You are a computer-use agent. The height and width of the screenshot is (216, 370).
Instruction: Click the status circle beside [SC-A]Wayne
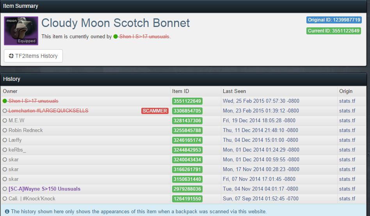(5, 189)
